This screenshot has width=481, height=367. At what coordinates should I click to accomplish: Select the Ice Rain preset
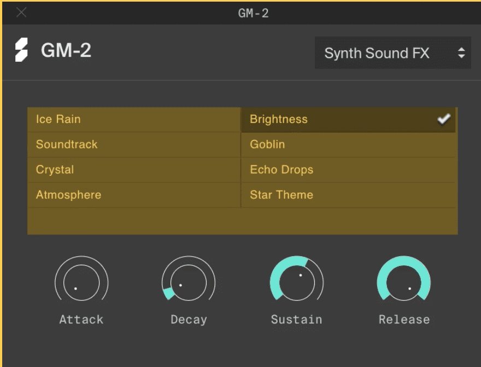click(x=58, y=119)
